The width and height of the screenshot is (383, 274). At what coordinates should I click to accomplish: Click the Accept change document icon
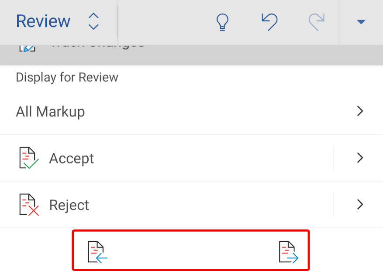pos(29,158)
